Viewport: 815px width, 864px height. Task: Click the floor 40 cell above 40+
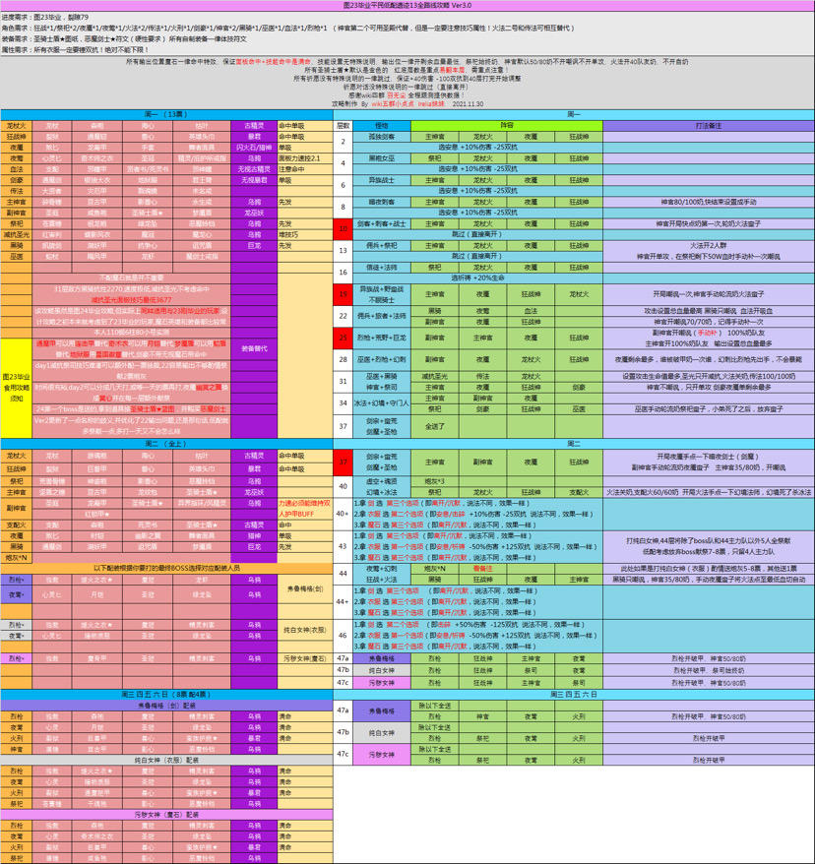tap(343, 486)
